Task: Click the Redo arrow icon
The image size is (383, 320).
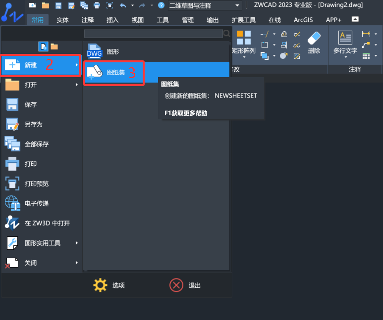Action: 142,5
